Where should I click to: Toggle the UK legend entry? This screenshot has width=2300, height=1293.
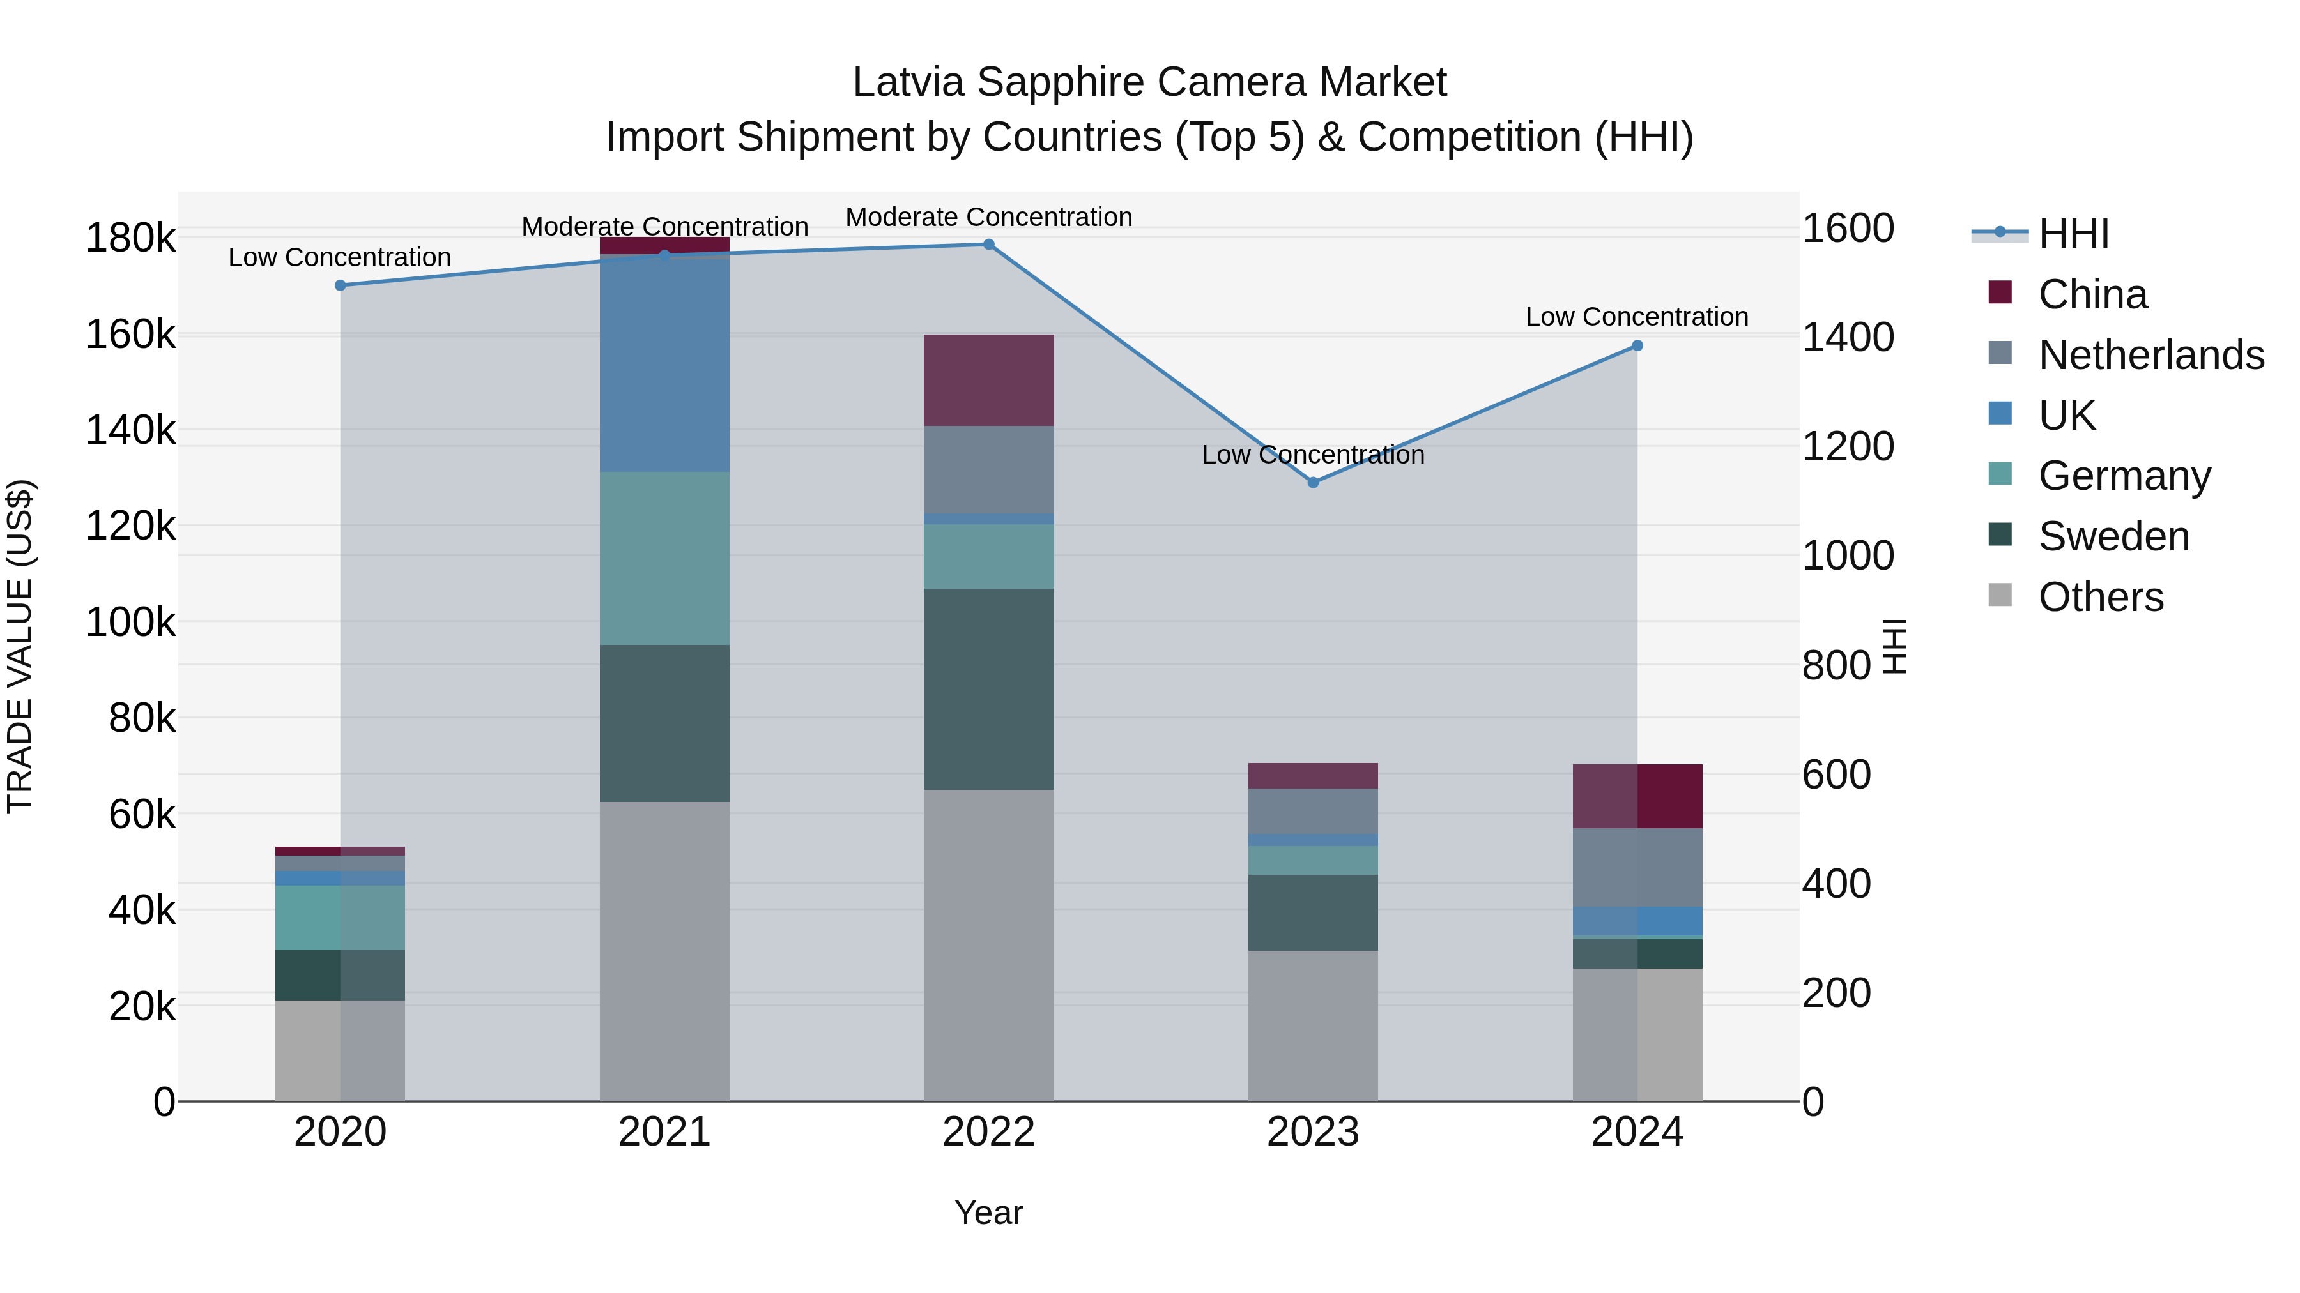2042,415
